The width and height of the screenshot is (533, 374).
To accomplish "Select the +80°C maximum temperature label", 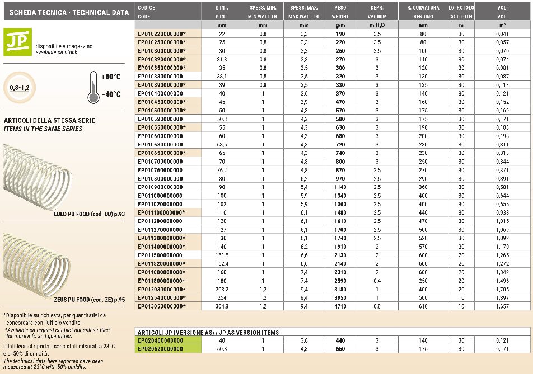I will click(113, 77).
